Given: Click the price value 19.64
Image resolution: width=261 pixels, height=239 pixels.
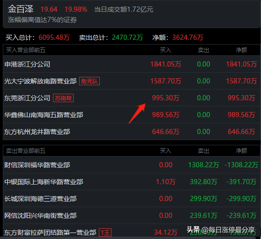Looking at the screenshot, I should point(49,9).
